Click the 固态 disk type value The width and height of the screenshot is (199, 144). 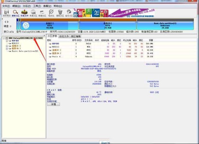99,71
